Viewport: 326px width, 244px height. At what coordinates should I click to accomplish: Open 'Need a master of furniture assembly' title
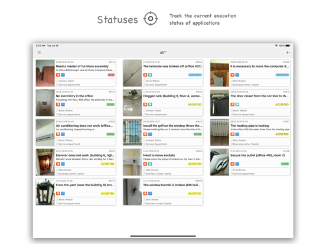[x=82, y=67]
